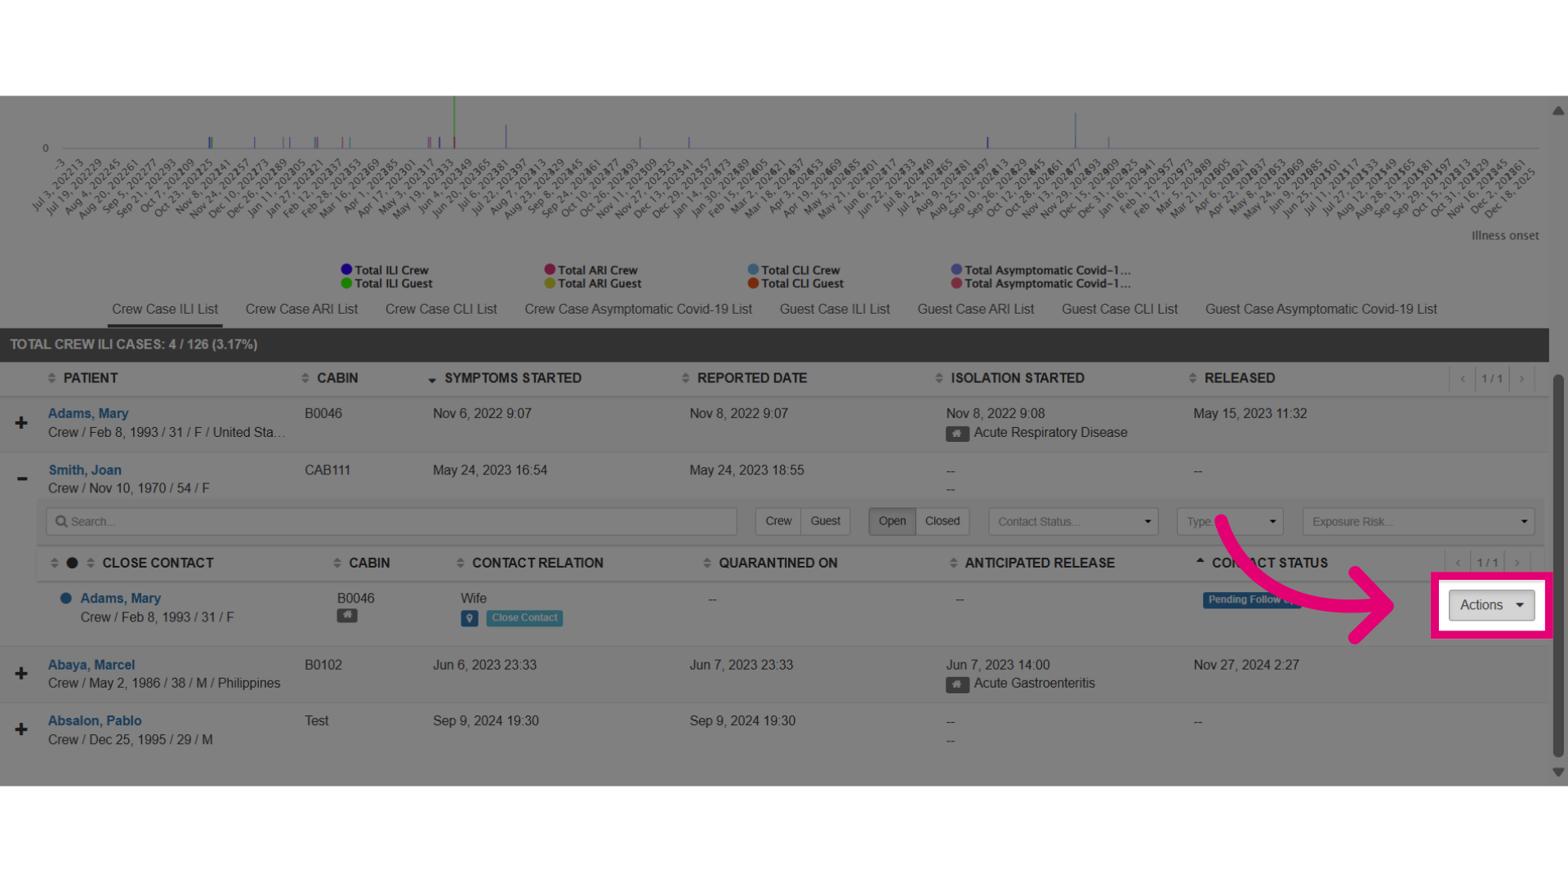
Task: Open close contact link Adams, Mary
Action: (x=121, y=599)
